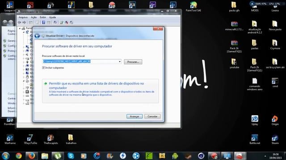Screen dimensions: 286x160
Task: Open the Crymore desktop folder
Action: coord(275,44)
